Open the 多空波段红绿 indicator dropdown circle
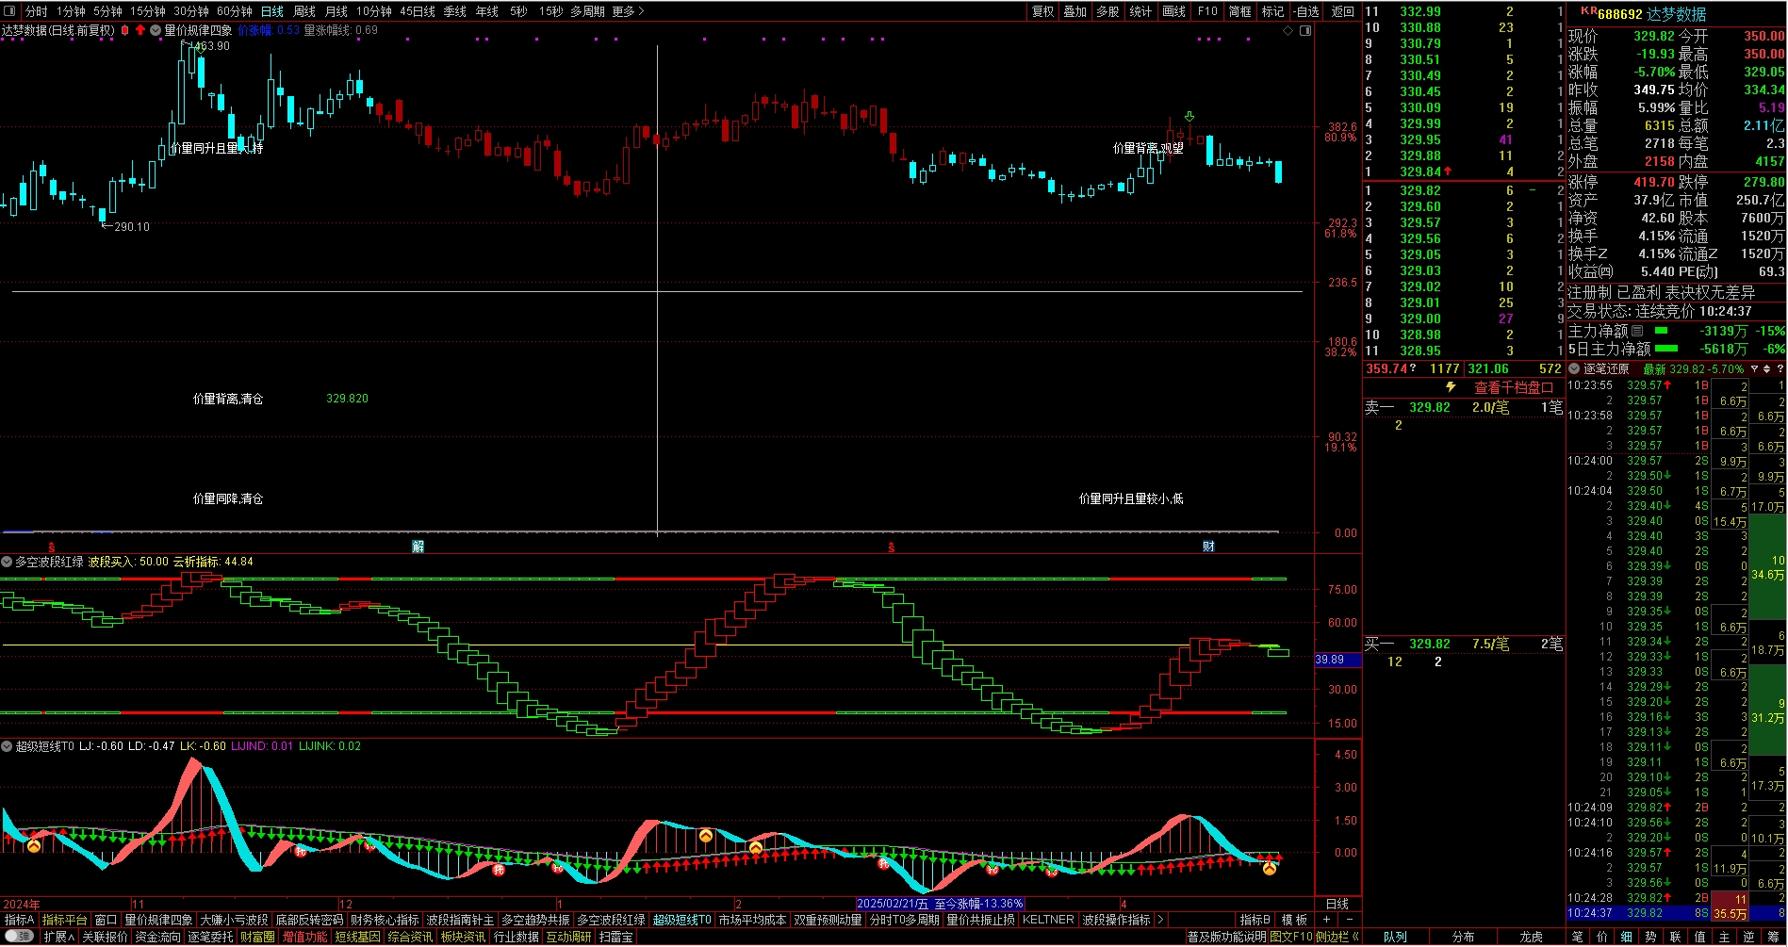Image resolution: width=1788 pixels, height=947 pixels. point(7,562)
